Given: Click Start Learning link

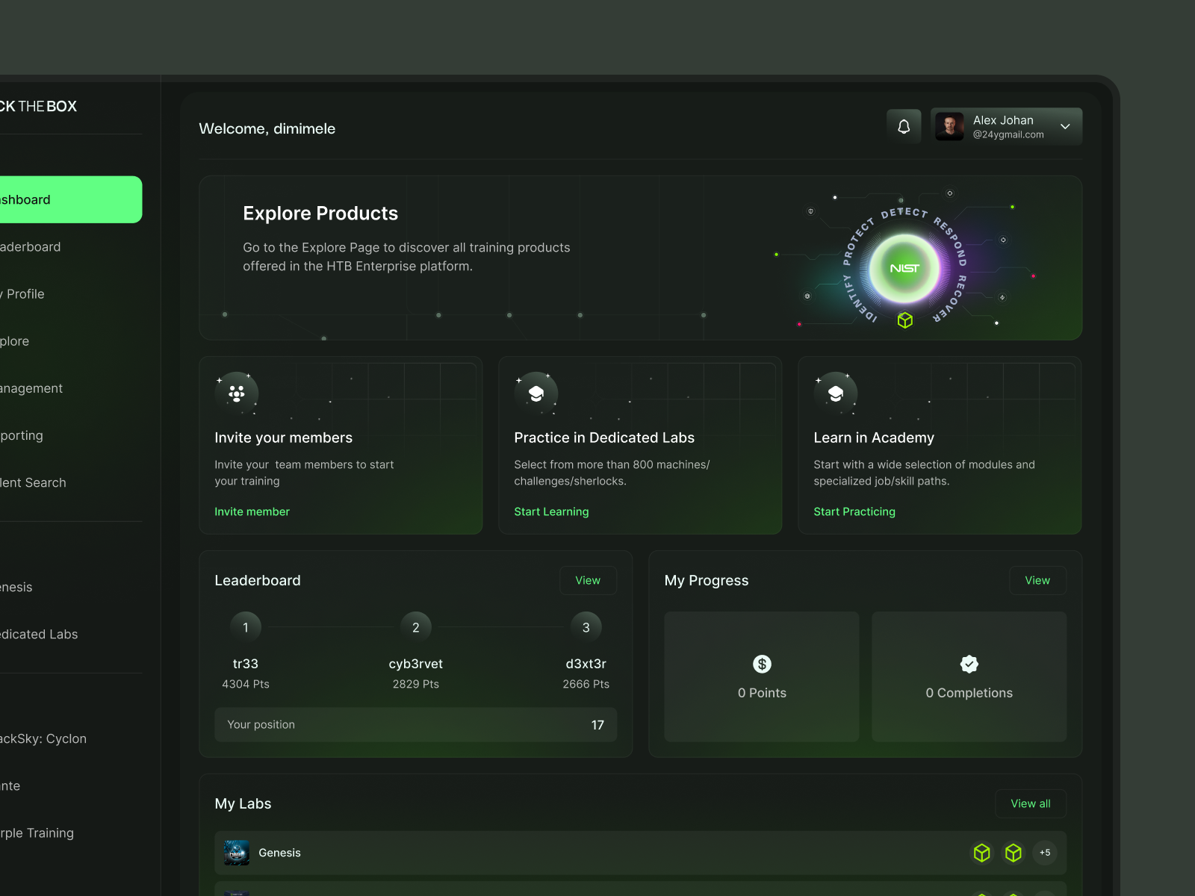Looking at the screenshot, I should 551,511.
